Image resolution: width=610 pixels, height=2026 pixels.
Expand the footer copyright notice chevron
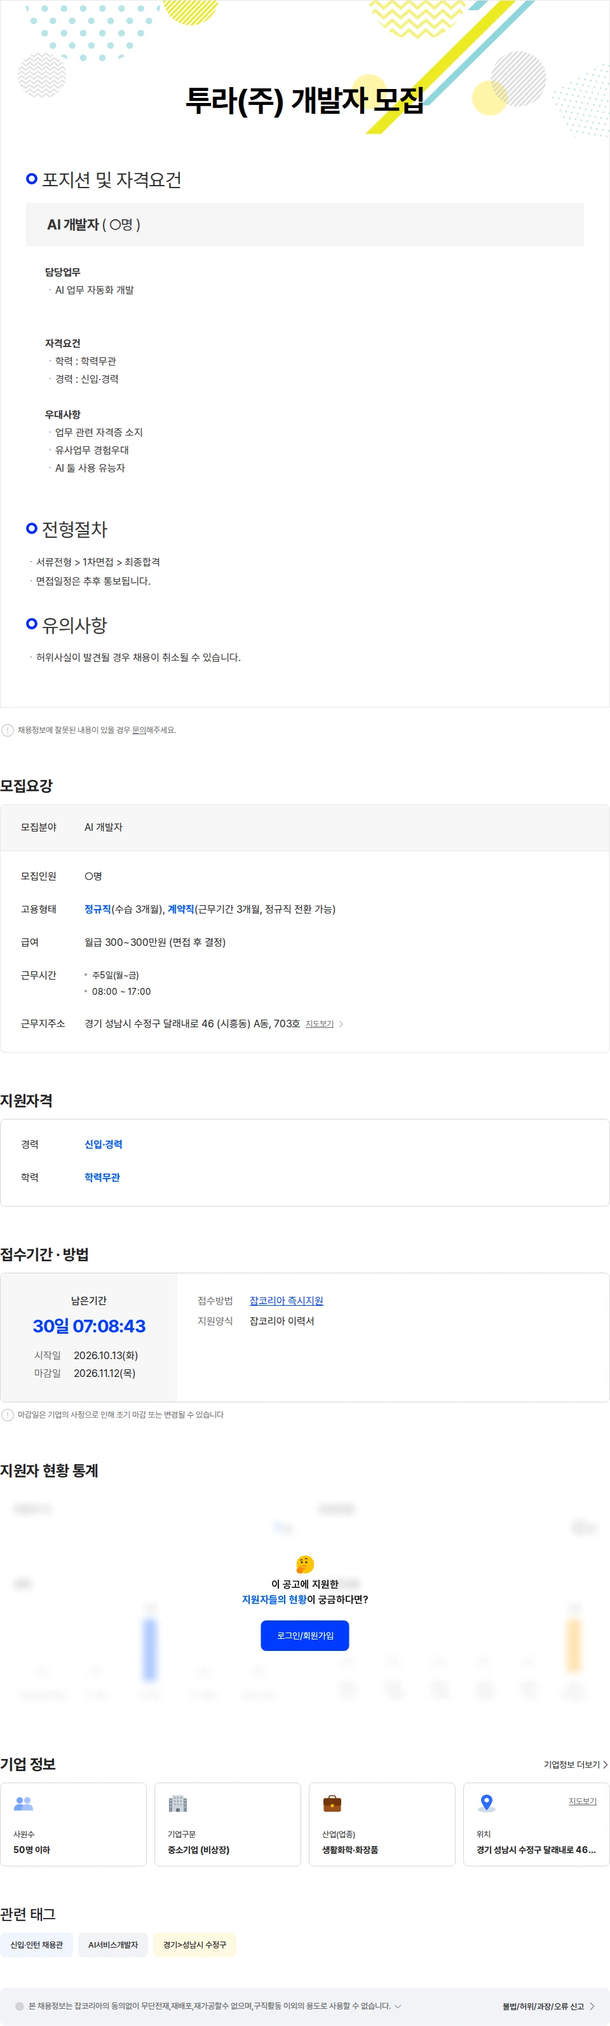coord(398,2006)
